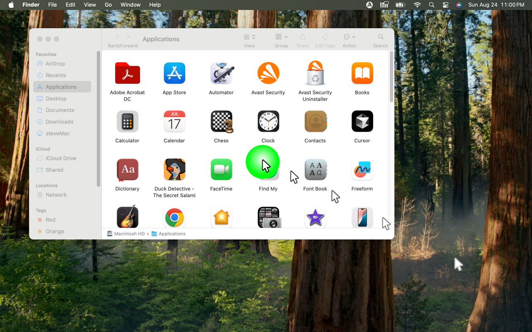Click the Edit Tags toolbar button
This screenshot has width=532, height=332.
point(325,40)
